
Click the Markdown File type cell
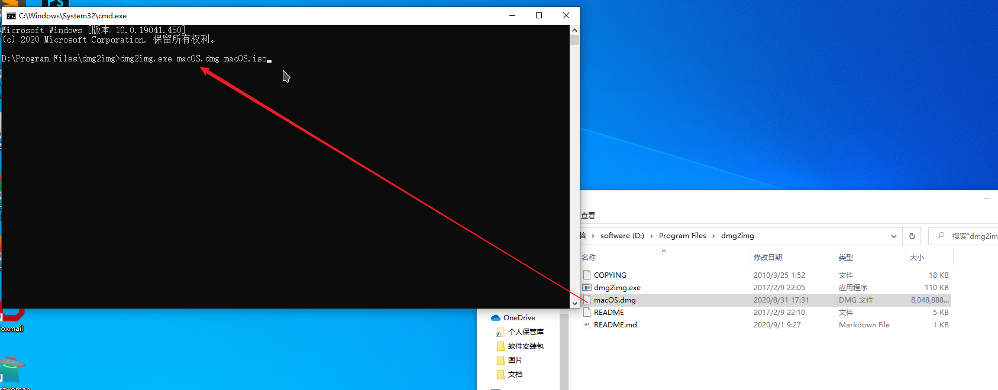tap(864, 324)
